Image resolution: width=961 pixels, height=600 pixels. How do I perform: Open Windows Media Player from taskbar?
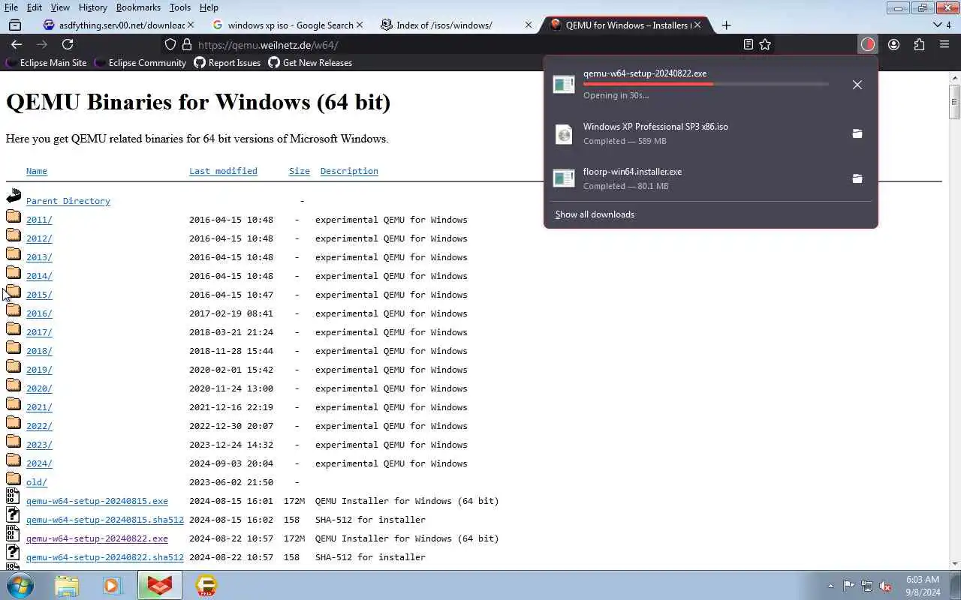(113, 585)
